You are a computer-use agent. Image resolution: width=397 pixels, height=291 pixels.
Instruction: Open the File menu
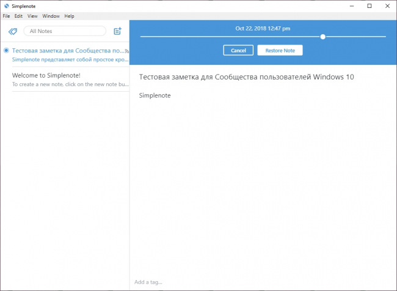click(6, 16)
